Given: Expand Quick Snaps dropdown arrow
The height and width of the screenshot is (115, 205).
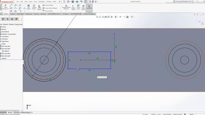Looking at the screenshot, I should pos(78,11).
